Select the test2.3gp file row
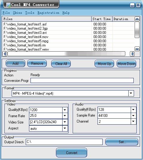Screen dimensions: 143x160 tap(69, 28)
